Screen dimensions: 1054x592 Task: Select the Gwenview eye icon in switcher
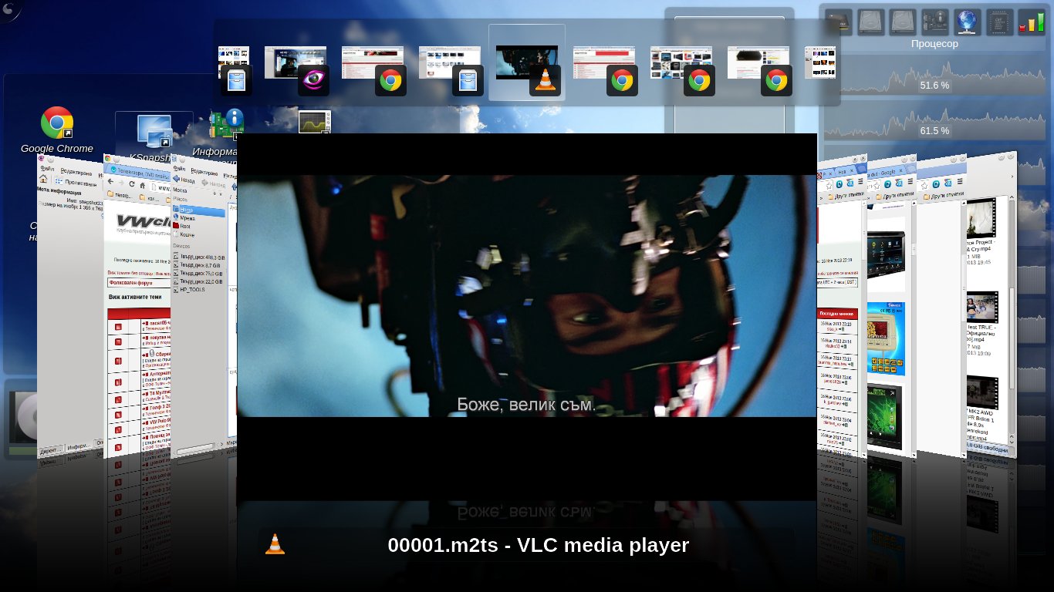313,80
